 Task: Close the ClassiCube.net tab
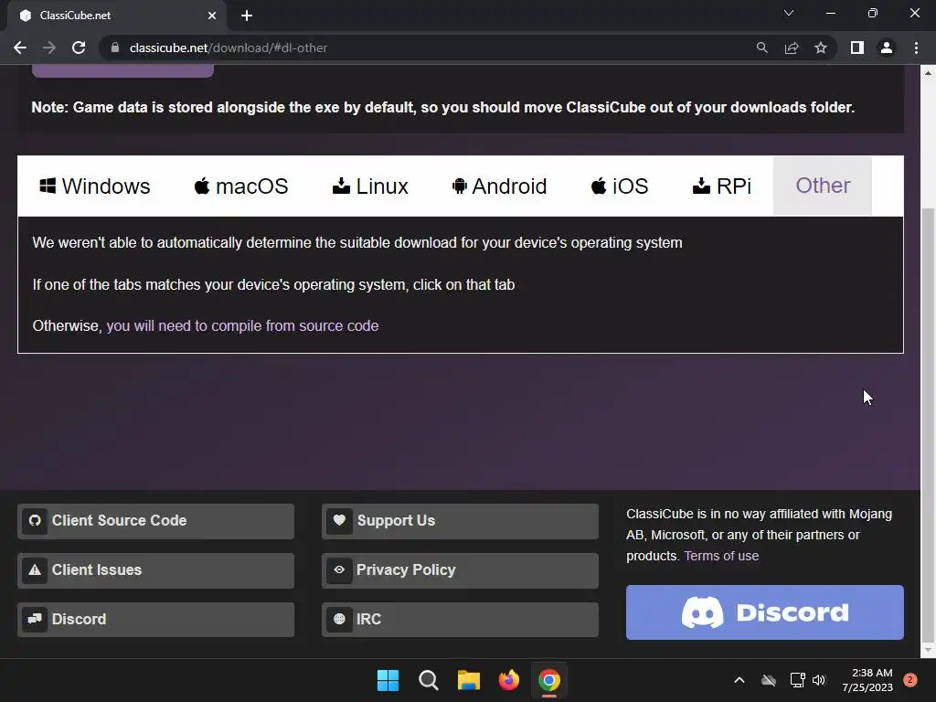(x=212, y=16)
